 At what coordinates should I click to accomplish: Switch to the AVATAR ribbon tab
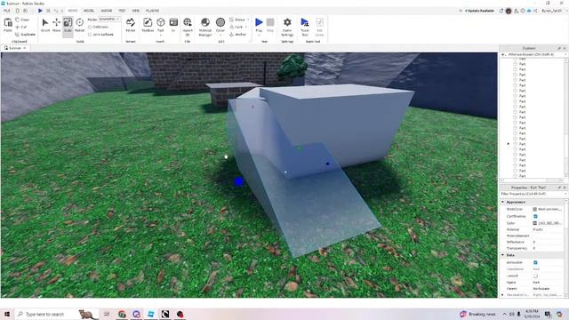pos(107,11)
